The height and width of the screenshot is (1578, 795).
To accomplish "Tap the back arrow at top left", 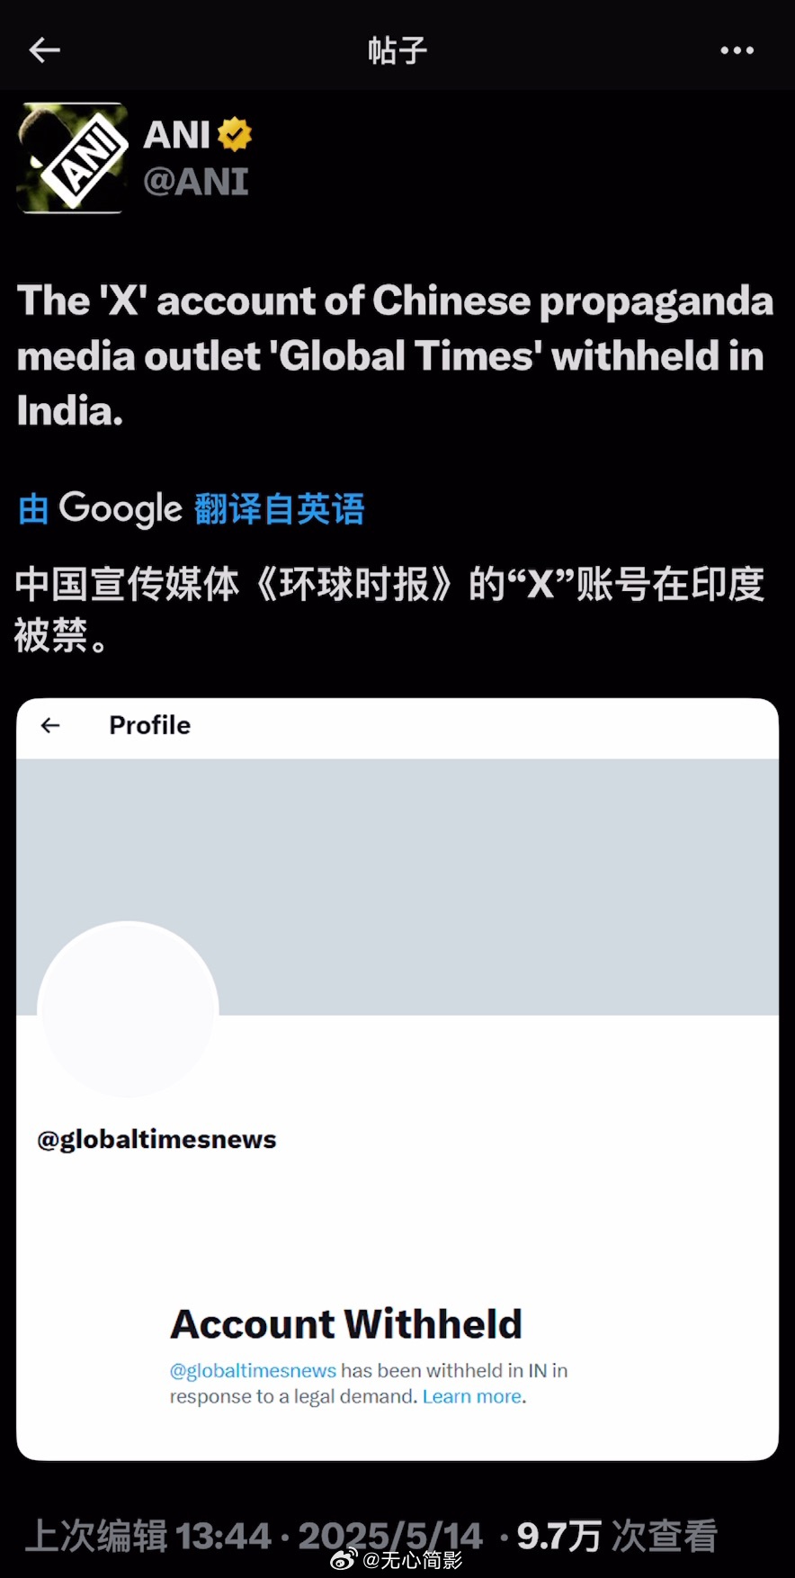I will [44, 50].
